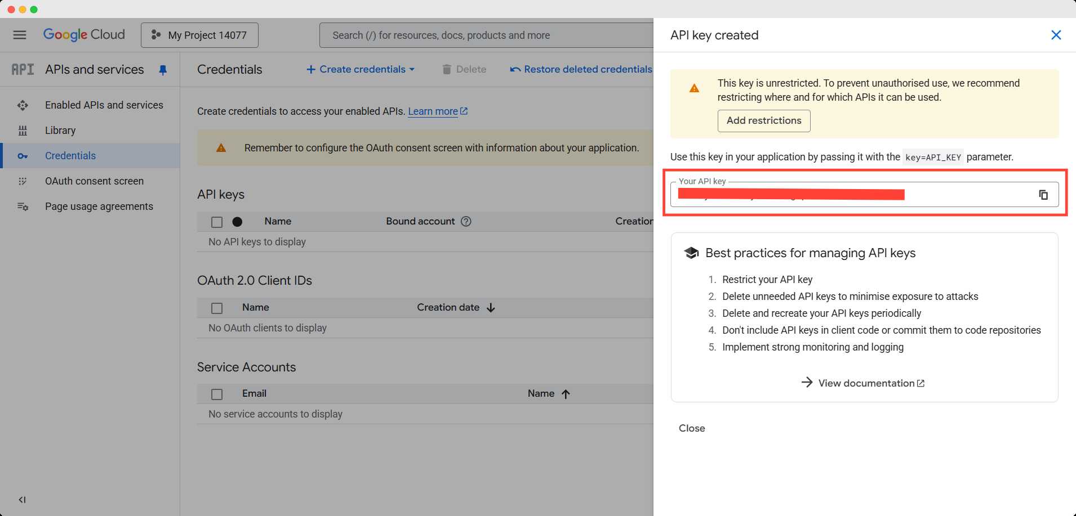Copy the API key using the copy icon
The image size is (1076, 516).
coord(1043,194)
